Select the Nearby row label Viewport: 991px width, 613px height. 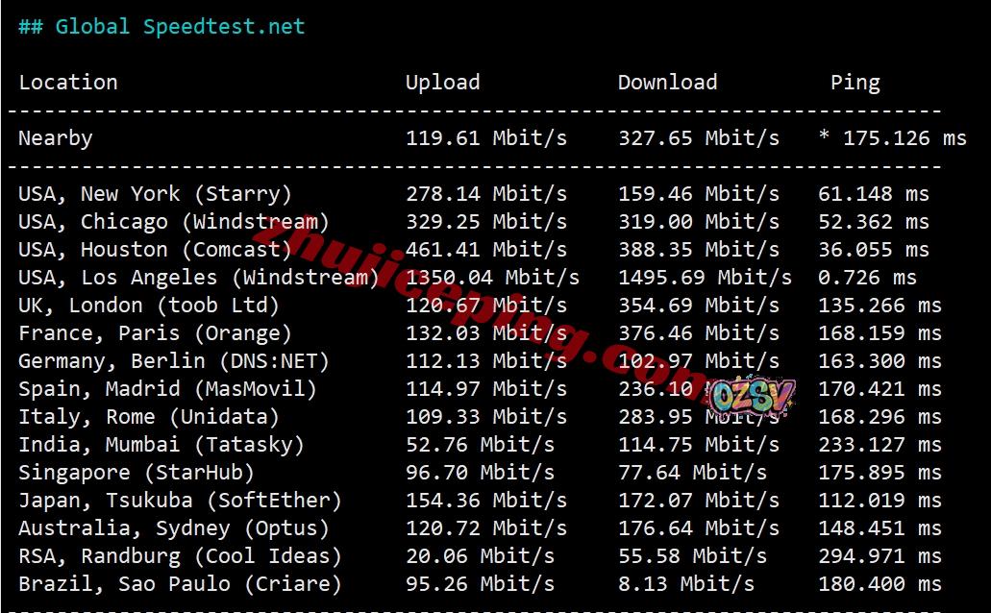coord(56,138)
